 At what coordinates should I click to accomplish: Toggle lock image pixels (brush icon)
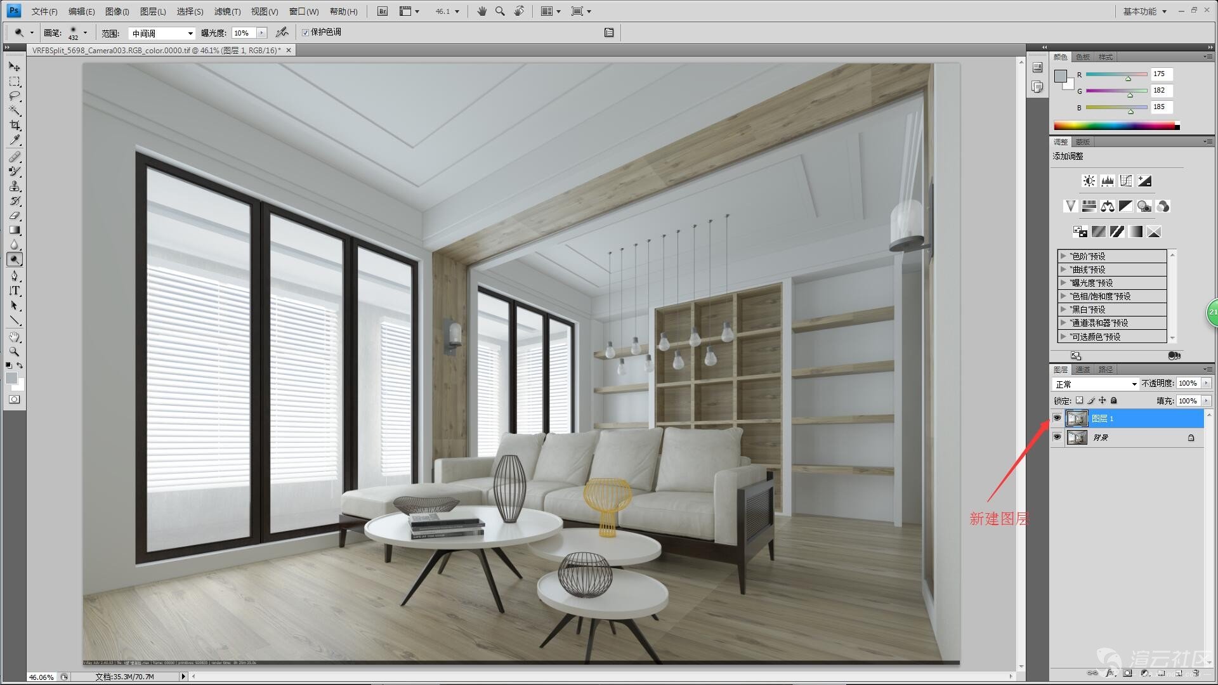[x=1090, y=400]
